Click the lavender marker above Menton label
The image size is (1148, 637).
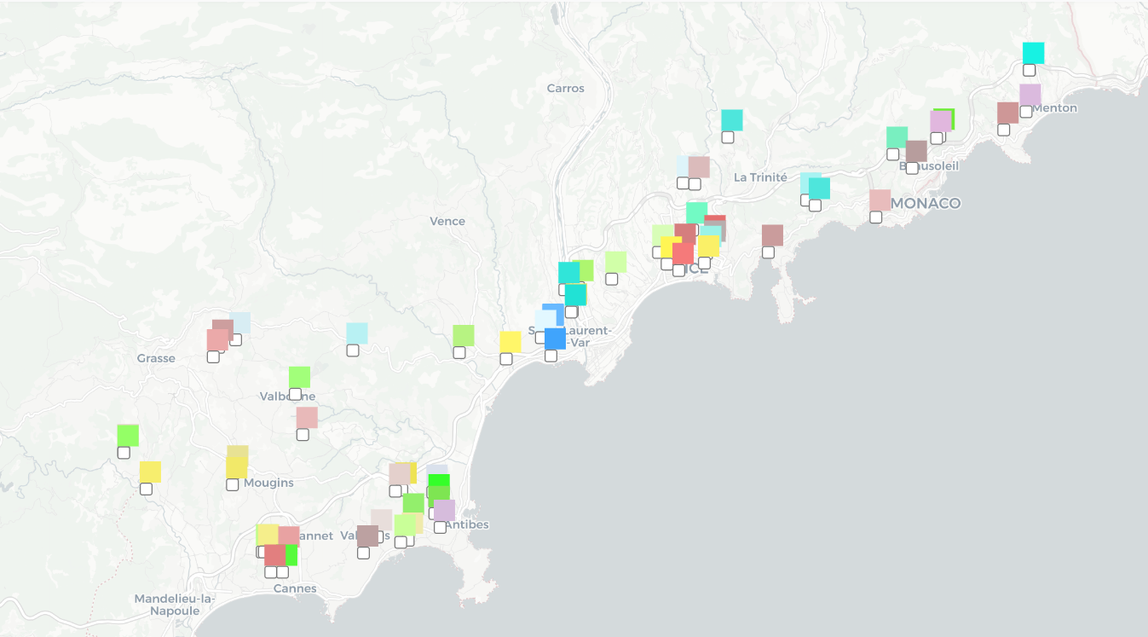click(x=1030, y=95)
